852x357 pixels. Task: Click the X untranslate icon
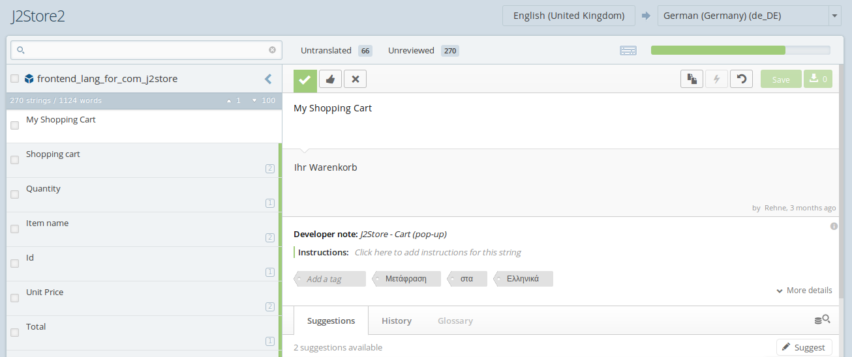(x=355, y=79)
